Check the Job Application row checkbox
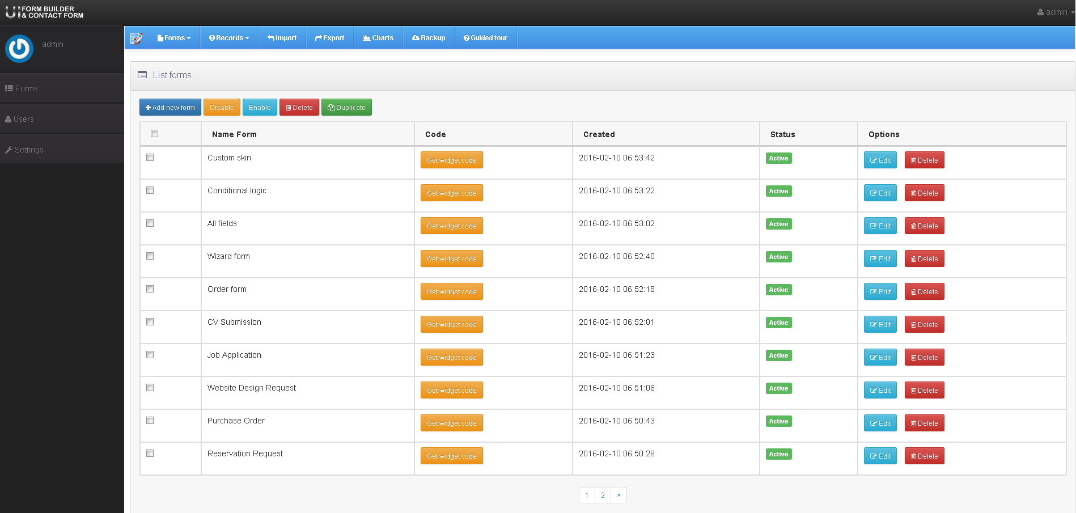Image resolution: width=1076 pixels, height=513 pixels. click(150, 355)
